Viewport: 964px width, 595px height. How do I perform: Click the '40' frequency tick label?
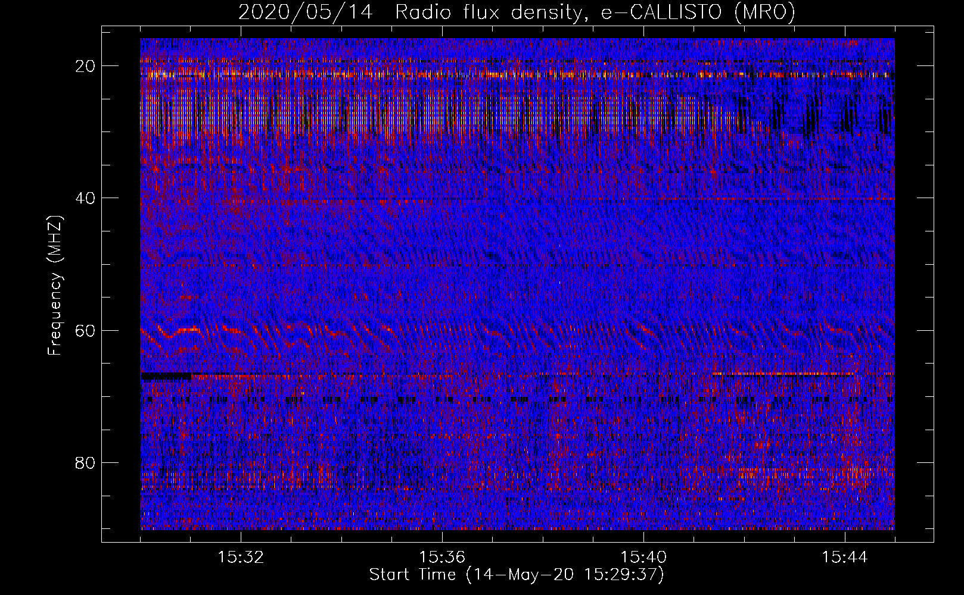coord(86,198)
